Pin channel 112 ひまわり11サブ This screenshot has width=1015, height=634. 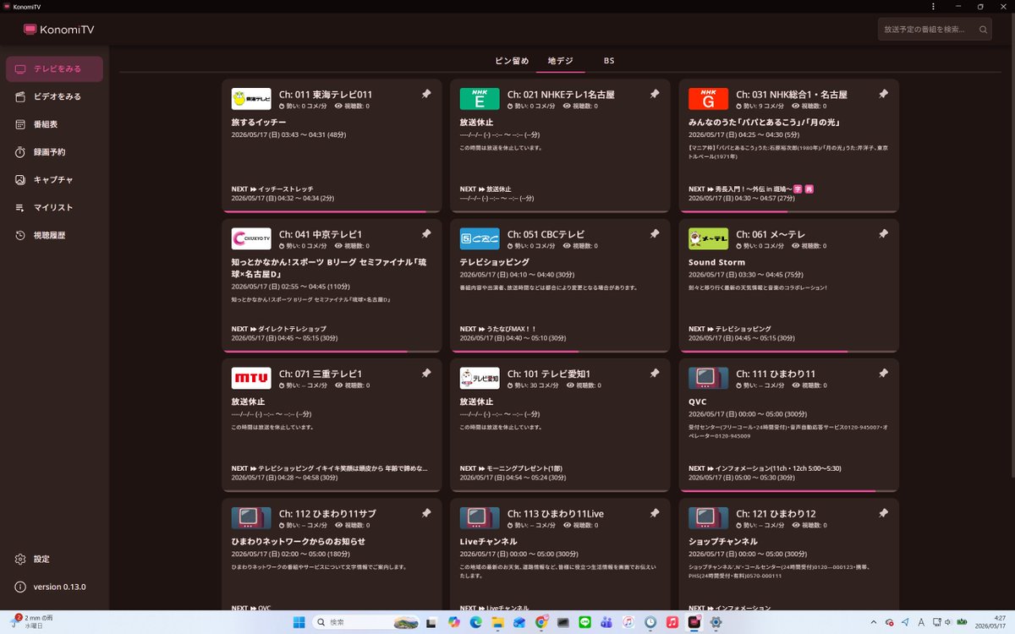tap(425, 513)
